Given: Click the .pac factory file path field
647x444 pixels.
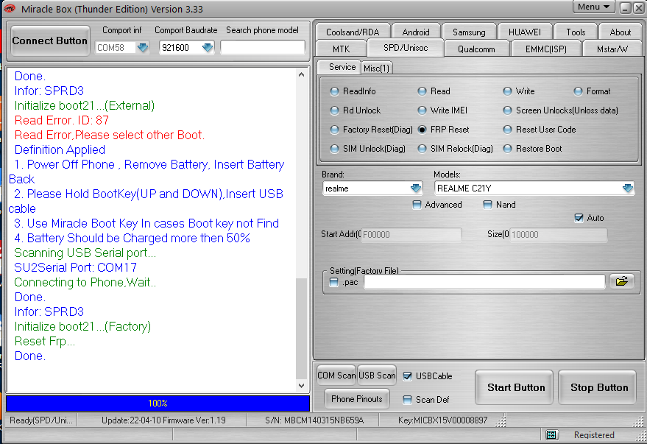Looking at the screenshot, I should 484,282.
